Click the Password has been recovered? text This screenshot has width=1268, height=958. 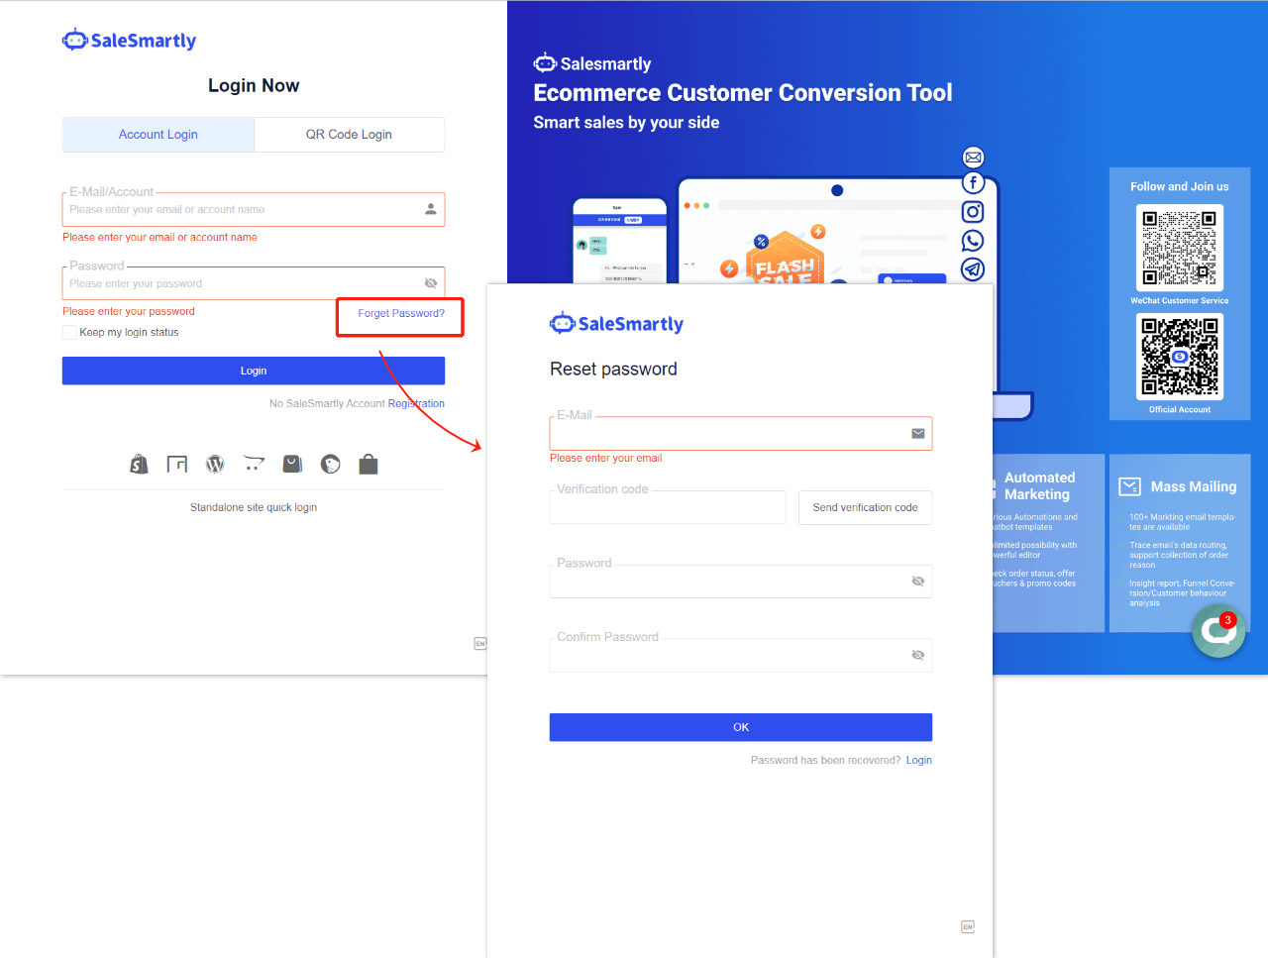(826, 760)
